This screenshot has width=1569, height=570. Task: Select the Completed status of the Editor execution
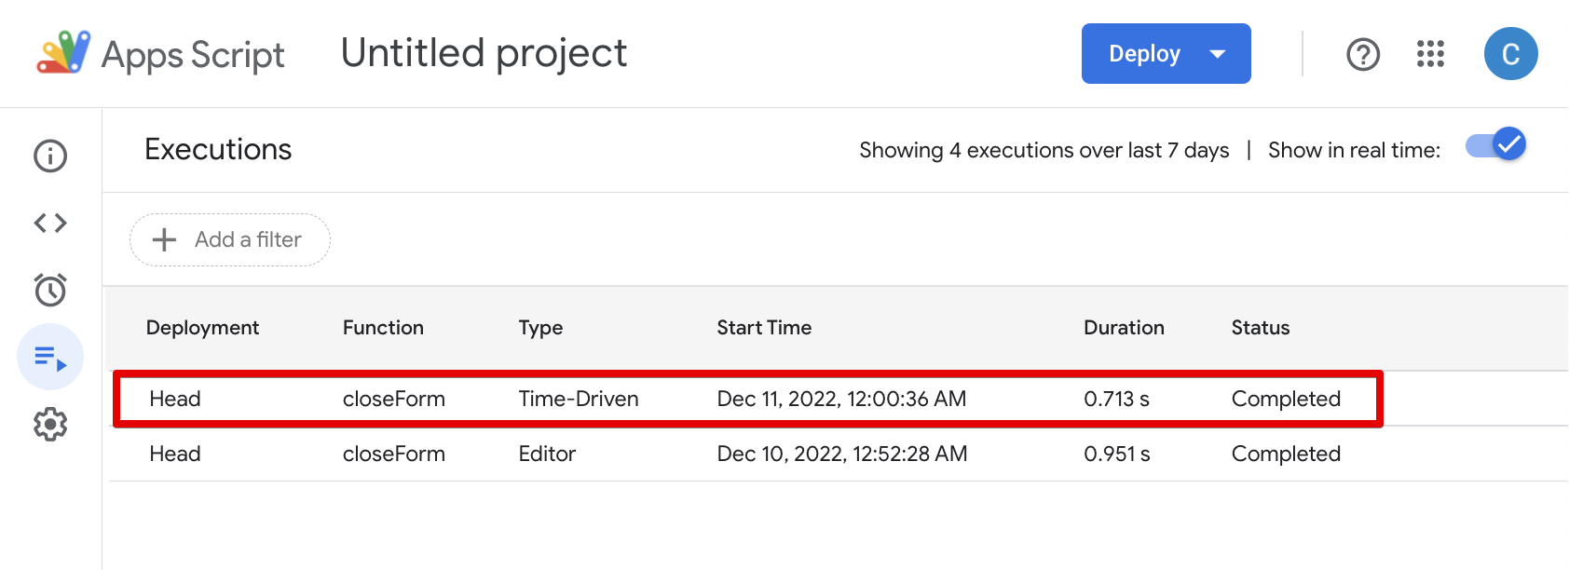1286,454
